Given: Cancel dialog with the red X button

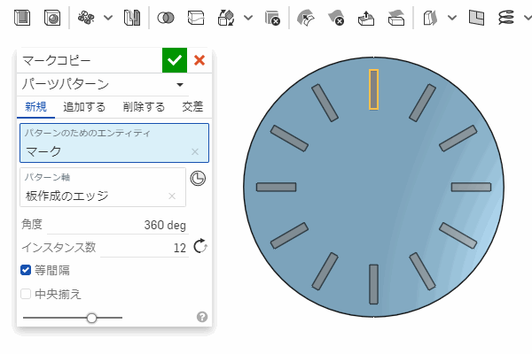Looking at the screenshot, I should pos(199,60).
